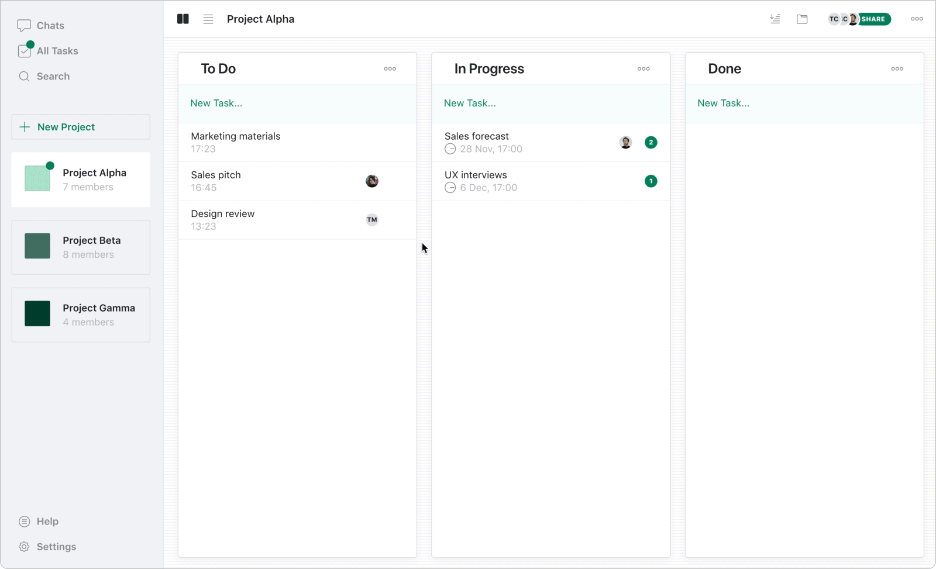Switch to list view icon
The height and width of the screenshot is (569, 936).
point(208,19)
